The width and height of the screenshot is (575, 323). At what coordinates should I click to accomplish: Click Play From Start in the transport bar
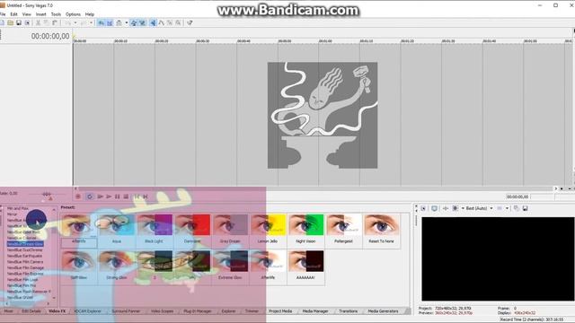tap(100, 196)
